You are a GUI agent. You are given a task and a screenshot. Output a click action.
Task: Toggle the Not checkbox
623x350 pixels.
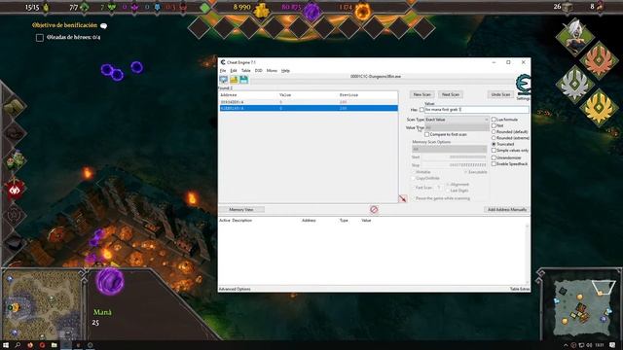[494, 125]
